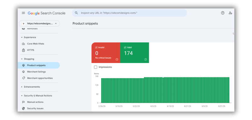Click the Items axis title
The height and width of the screenshot is (120, 252).
97,74
